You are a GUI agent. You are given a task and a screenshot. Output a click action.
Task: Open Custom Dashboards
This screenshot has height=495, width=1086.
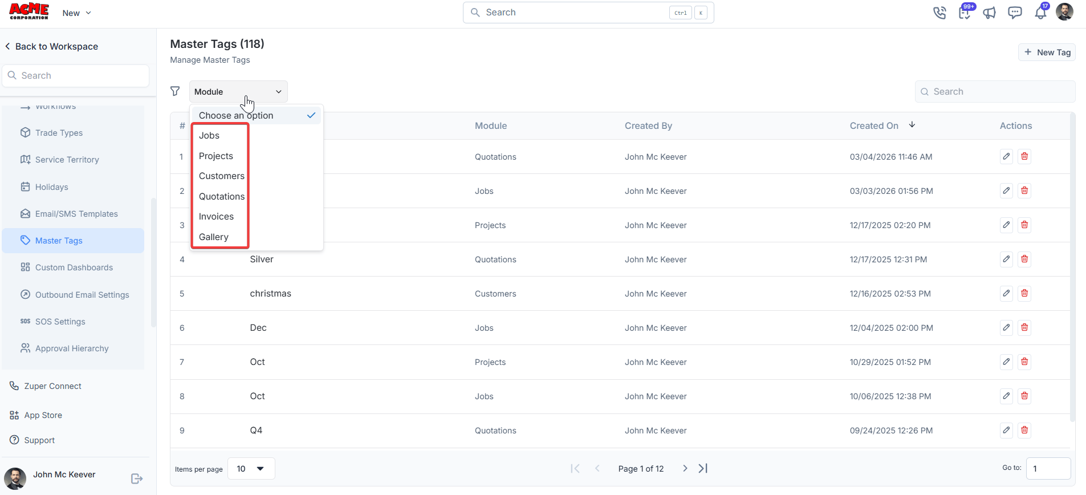(x=73, y=267)
